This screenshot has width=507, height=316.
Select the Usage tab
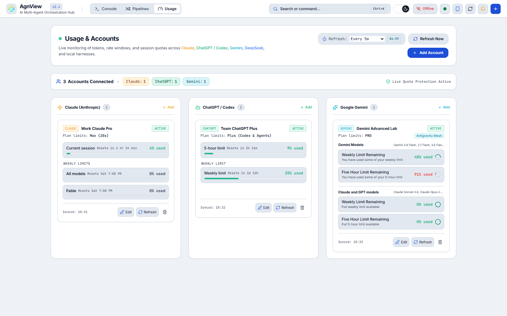[x=167, y=9]
